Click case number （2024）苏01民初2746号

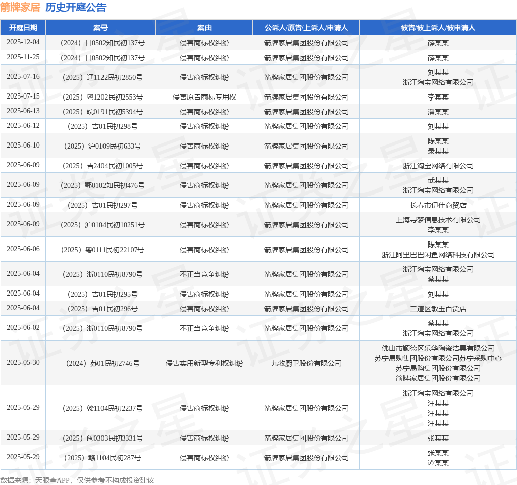pos(102,364)
